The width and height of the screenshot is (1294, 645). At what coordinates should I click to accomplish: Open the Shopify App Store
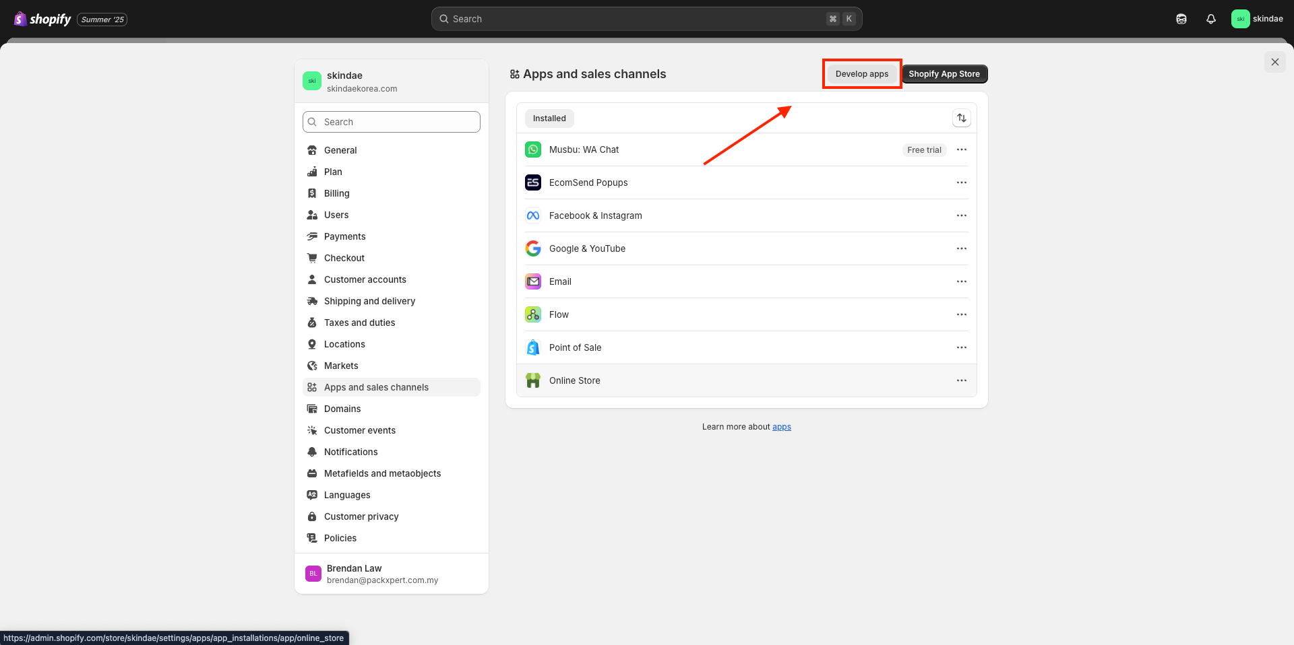point(944,74)
